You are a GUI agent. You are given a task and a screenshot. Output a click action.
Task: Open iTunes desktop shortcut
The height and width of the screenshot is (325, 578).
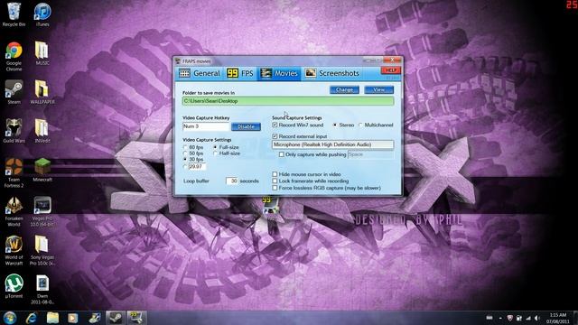pos(42,14)
